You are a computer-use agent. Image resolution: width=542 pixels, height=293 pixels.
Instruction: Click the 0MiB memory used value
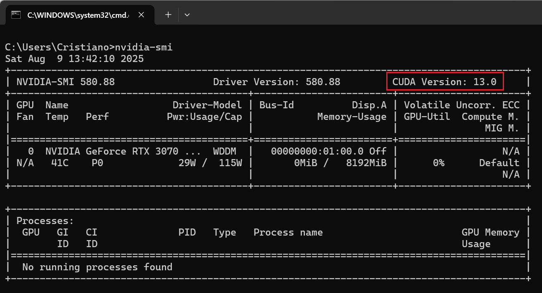(306, 163)
